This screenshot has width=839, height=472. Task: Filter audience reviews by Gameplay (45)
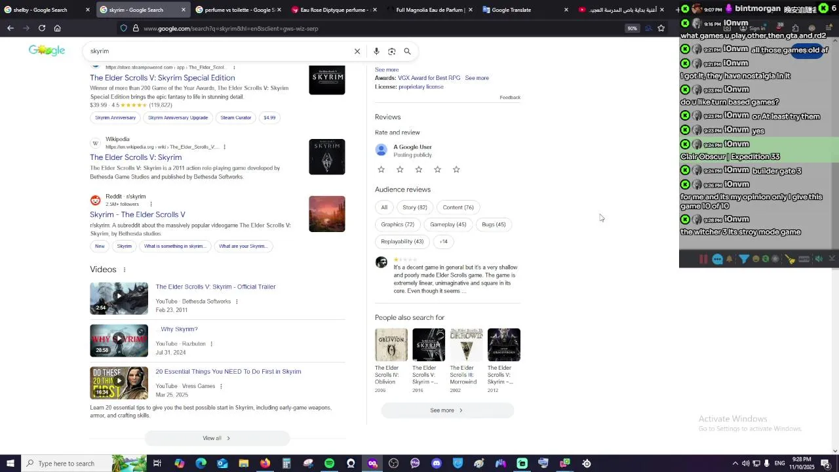coord(448,224)
